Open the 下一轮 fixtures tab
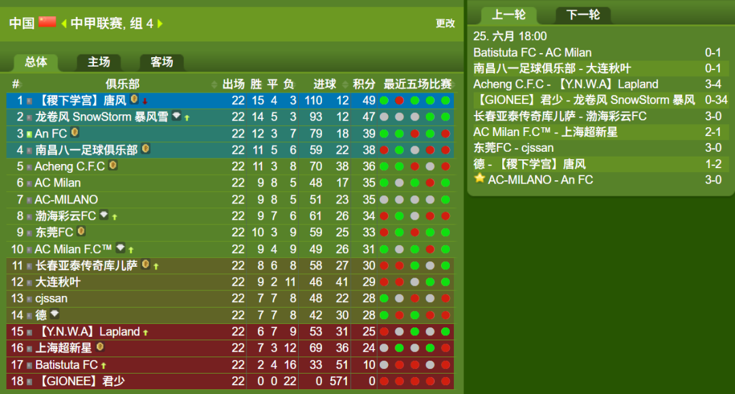 [583, 14]
